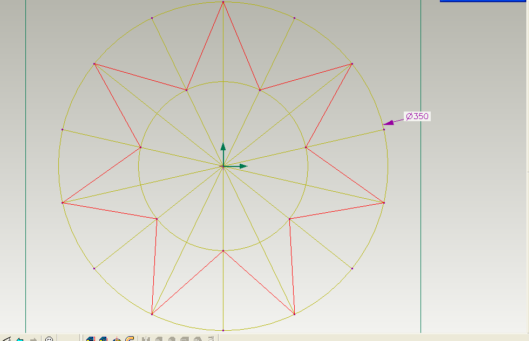
Task: Select the smiley-face toolbar icon
Action: click(50, 338)
